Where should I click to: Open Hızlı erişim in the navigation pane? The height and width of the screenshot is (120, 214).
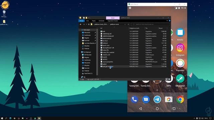[87, 30]
